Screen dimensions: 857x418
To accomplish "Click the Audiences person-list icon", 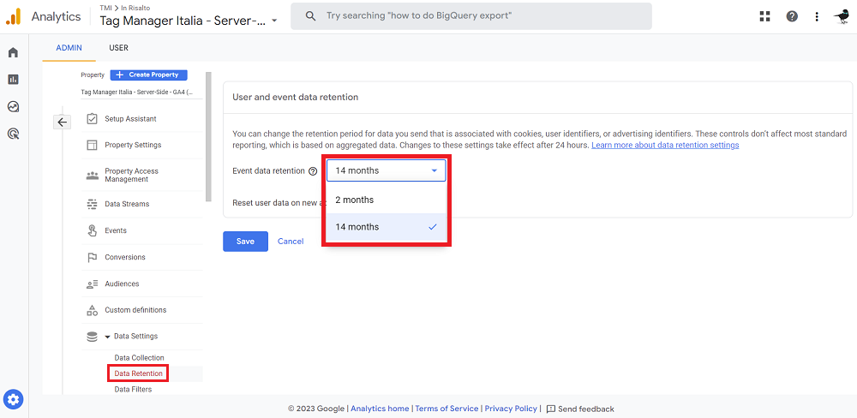I will click(92, 284).
